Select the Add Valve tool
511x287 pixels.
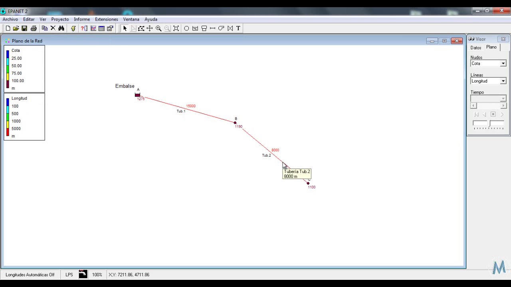pos(230,28)
